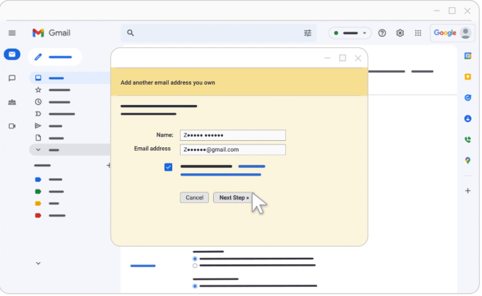
Task: Select the Mail icon in left rail
Action: 12,54
